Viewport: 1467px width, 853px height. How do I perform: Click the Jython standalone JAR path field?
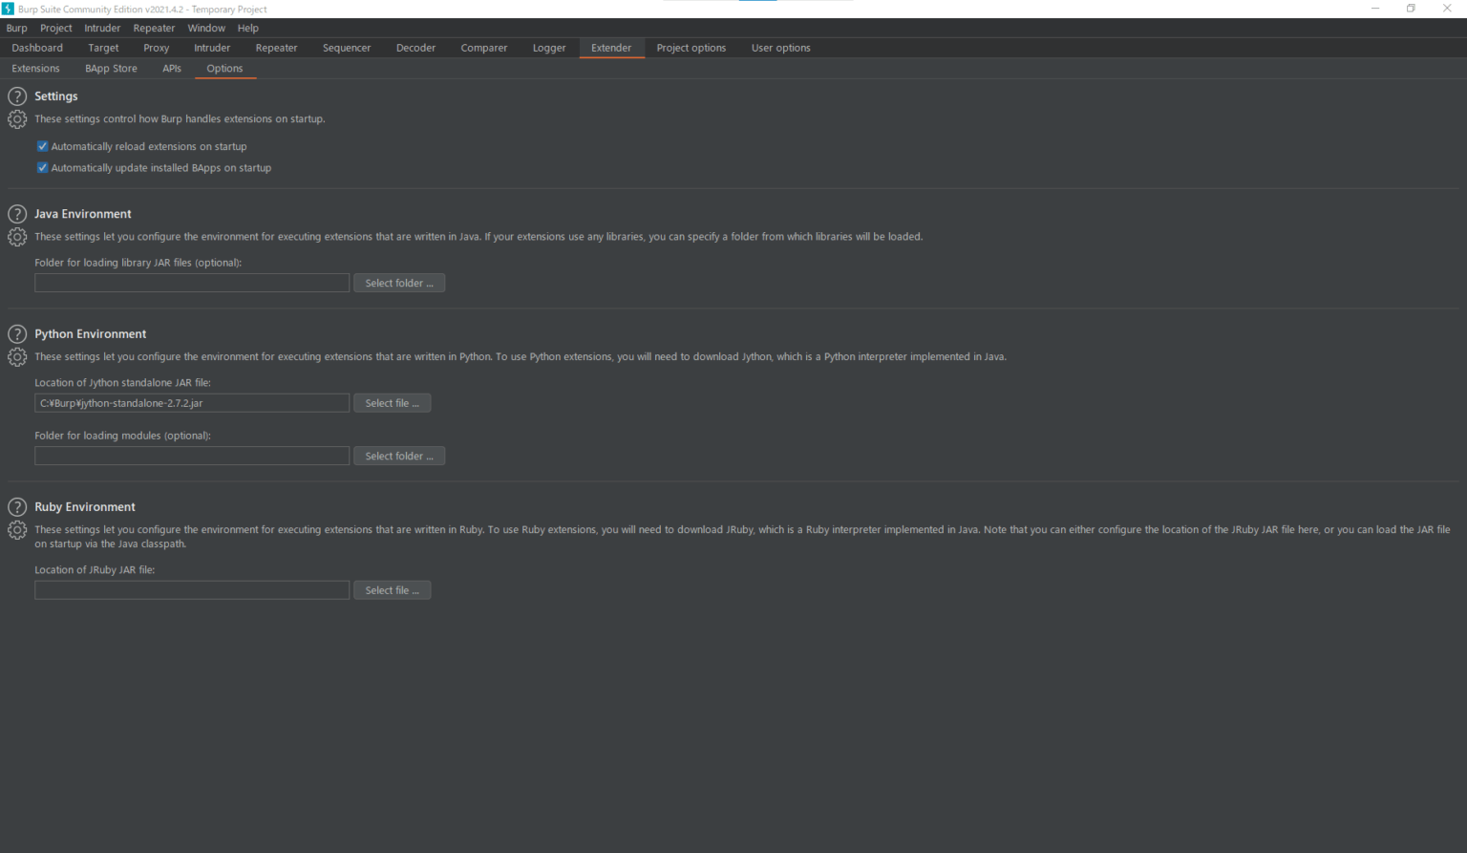(191, 402)
